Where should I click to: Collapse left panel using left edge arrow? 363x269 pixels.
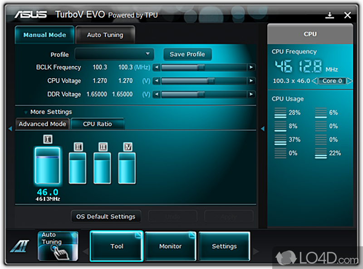10,129
